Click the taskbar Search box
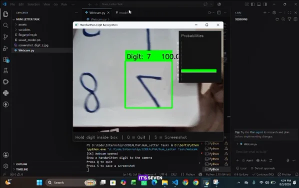Image resolution: width=299 pixels, height=188 pixels. coord(71,182)
